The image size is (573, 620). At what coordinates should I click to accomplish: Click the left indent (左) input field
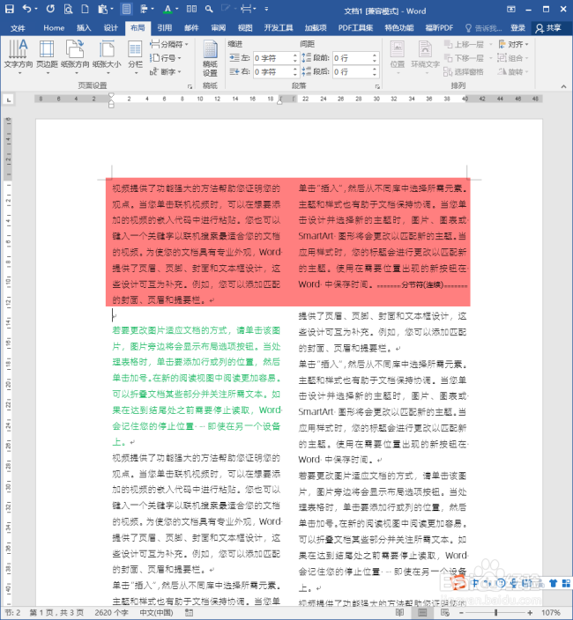pyautogui.click(x=275, y=58)
